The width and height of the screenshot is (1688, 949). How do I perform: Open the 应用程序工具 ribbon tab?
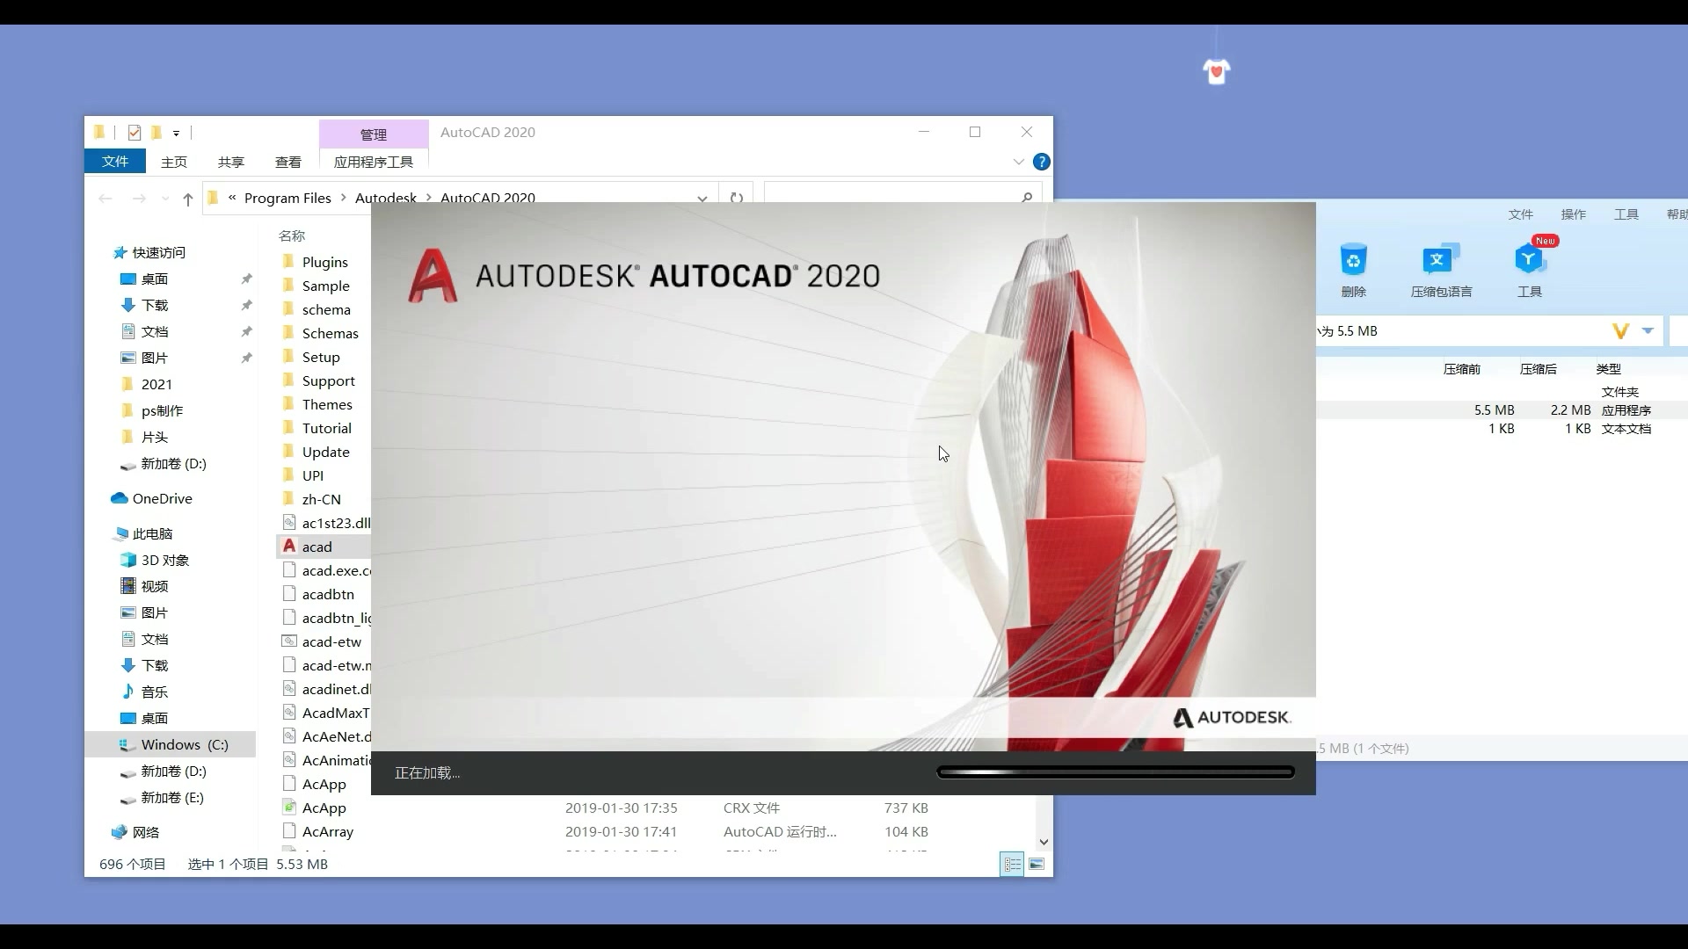pos(374,162)
